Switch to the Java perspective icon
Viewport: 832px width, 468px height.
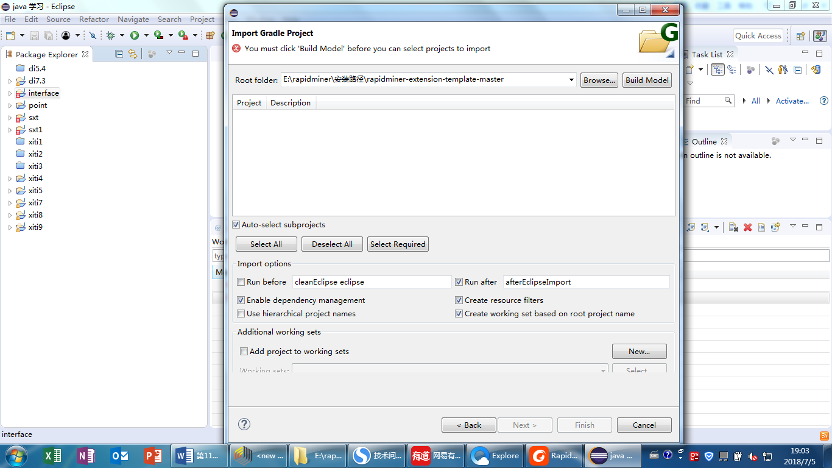819,36
